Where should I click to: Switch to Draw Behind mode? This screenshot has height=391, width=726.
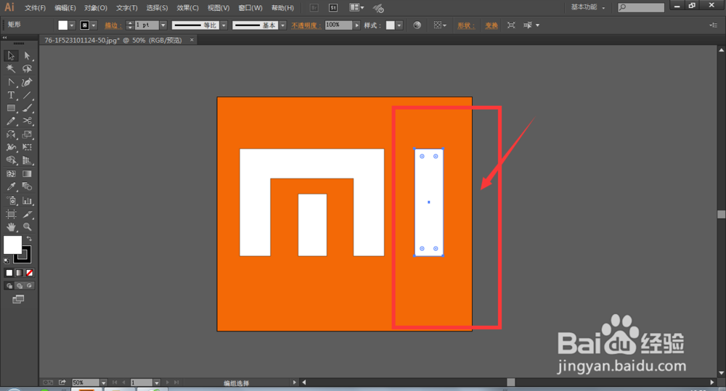click(x=19, y=286)
